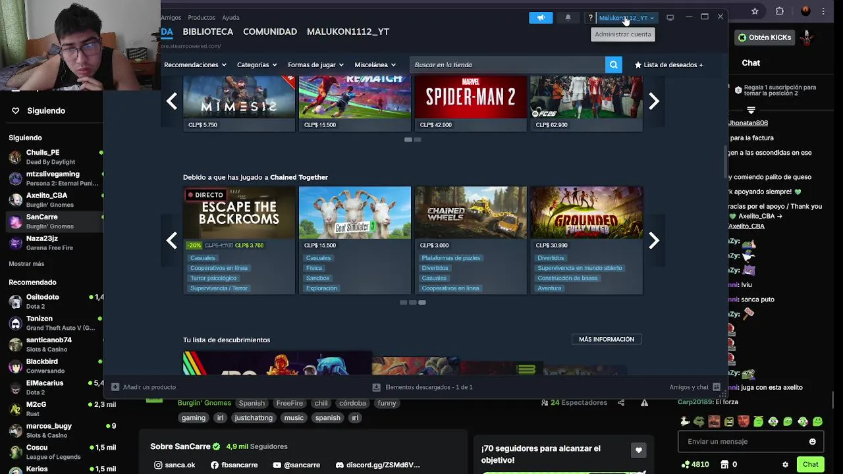This screenshot has height=474, width=843.
Task: Click the justchatting stream tag
Action: coord(254,417)
